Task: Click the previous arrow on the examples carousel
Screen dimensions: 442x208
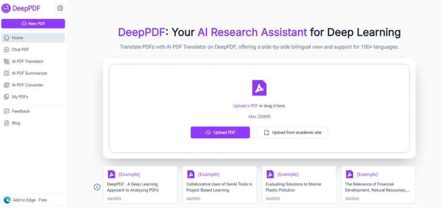Action: pyautogui.click(x=97, y=187)
